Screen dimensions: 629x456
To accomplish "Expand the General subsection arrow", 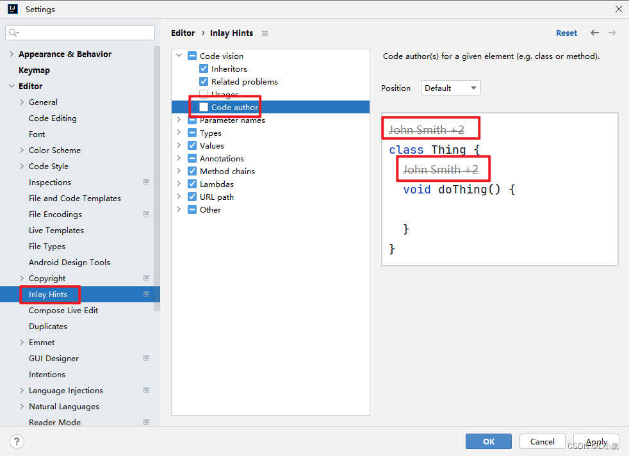I will (22, 102).
